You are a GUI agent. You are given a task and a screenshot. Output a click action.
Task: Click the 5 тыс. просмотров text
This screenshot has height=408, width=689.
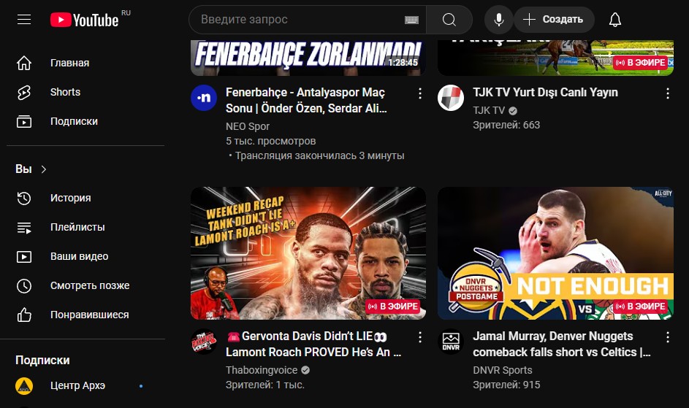270,141
